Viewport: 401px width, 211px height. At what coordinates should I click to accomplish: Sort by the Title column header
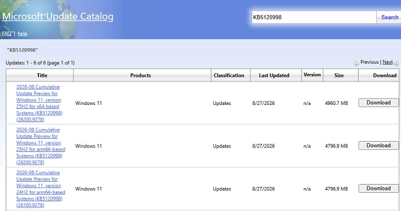click(42, 75)
